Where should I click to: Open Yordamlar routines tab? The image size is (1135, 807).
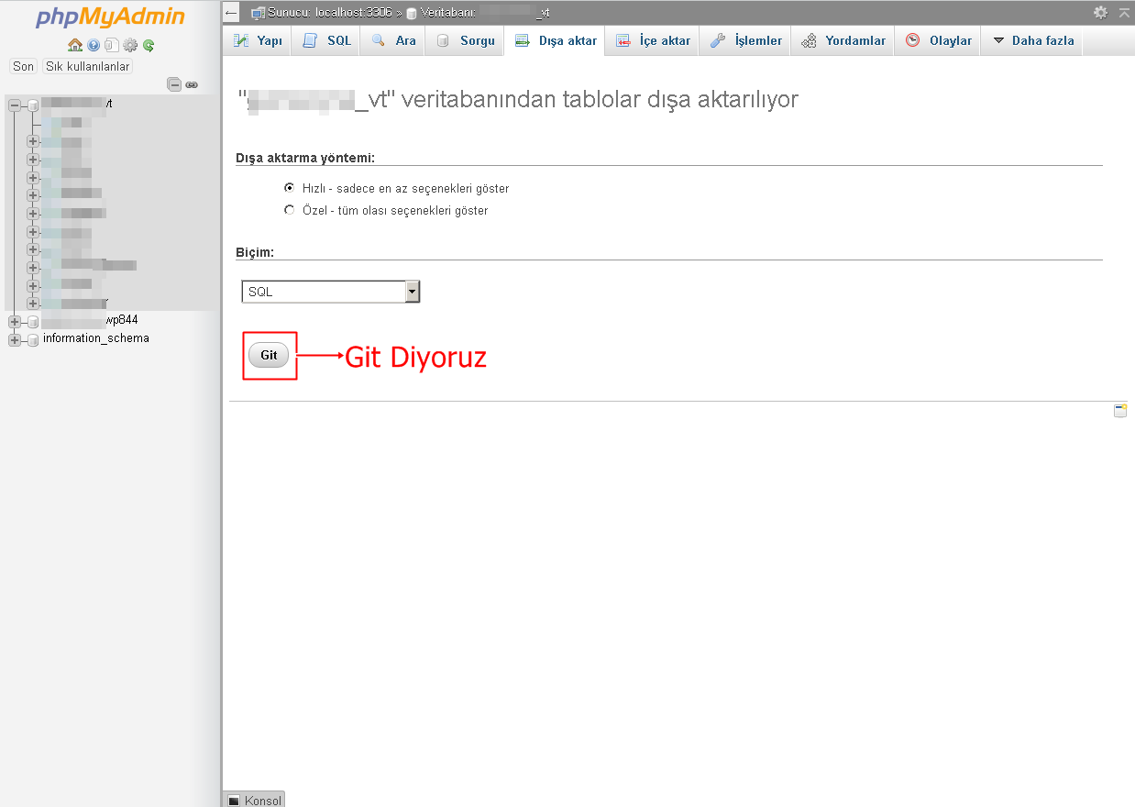(843, 40)
